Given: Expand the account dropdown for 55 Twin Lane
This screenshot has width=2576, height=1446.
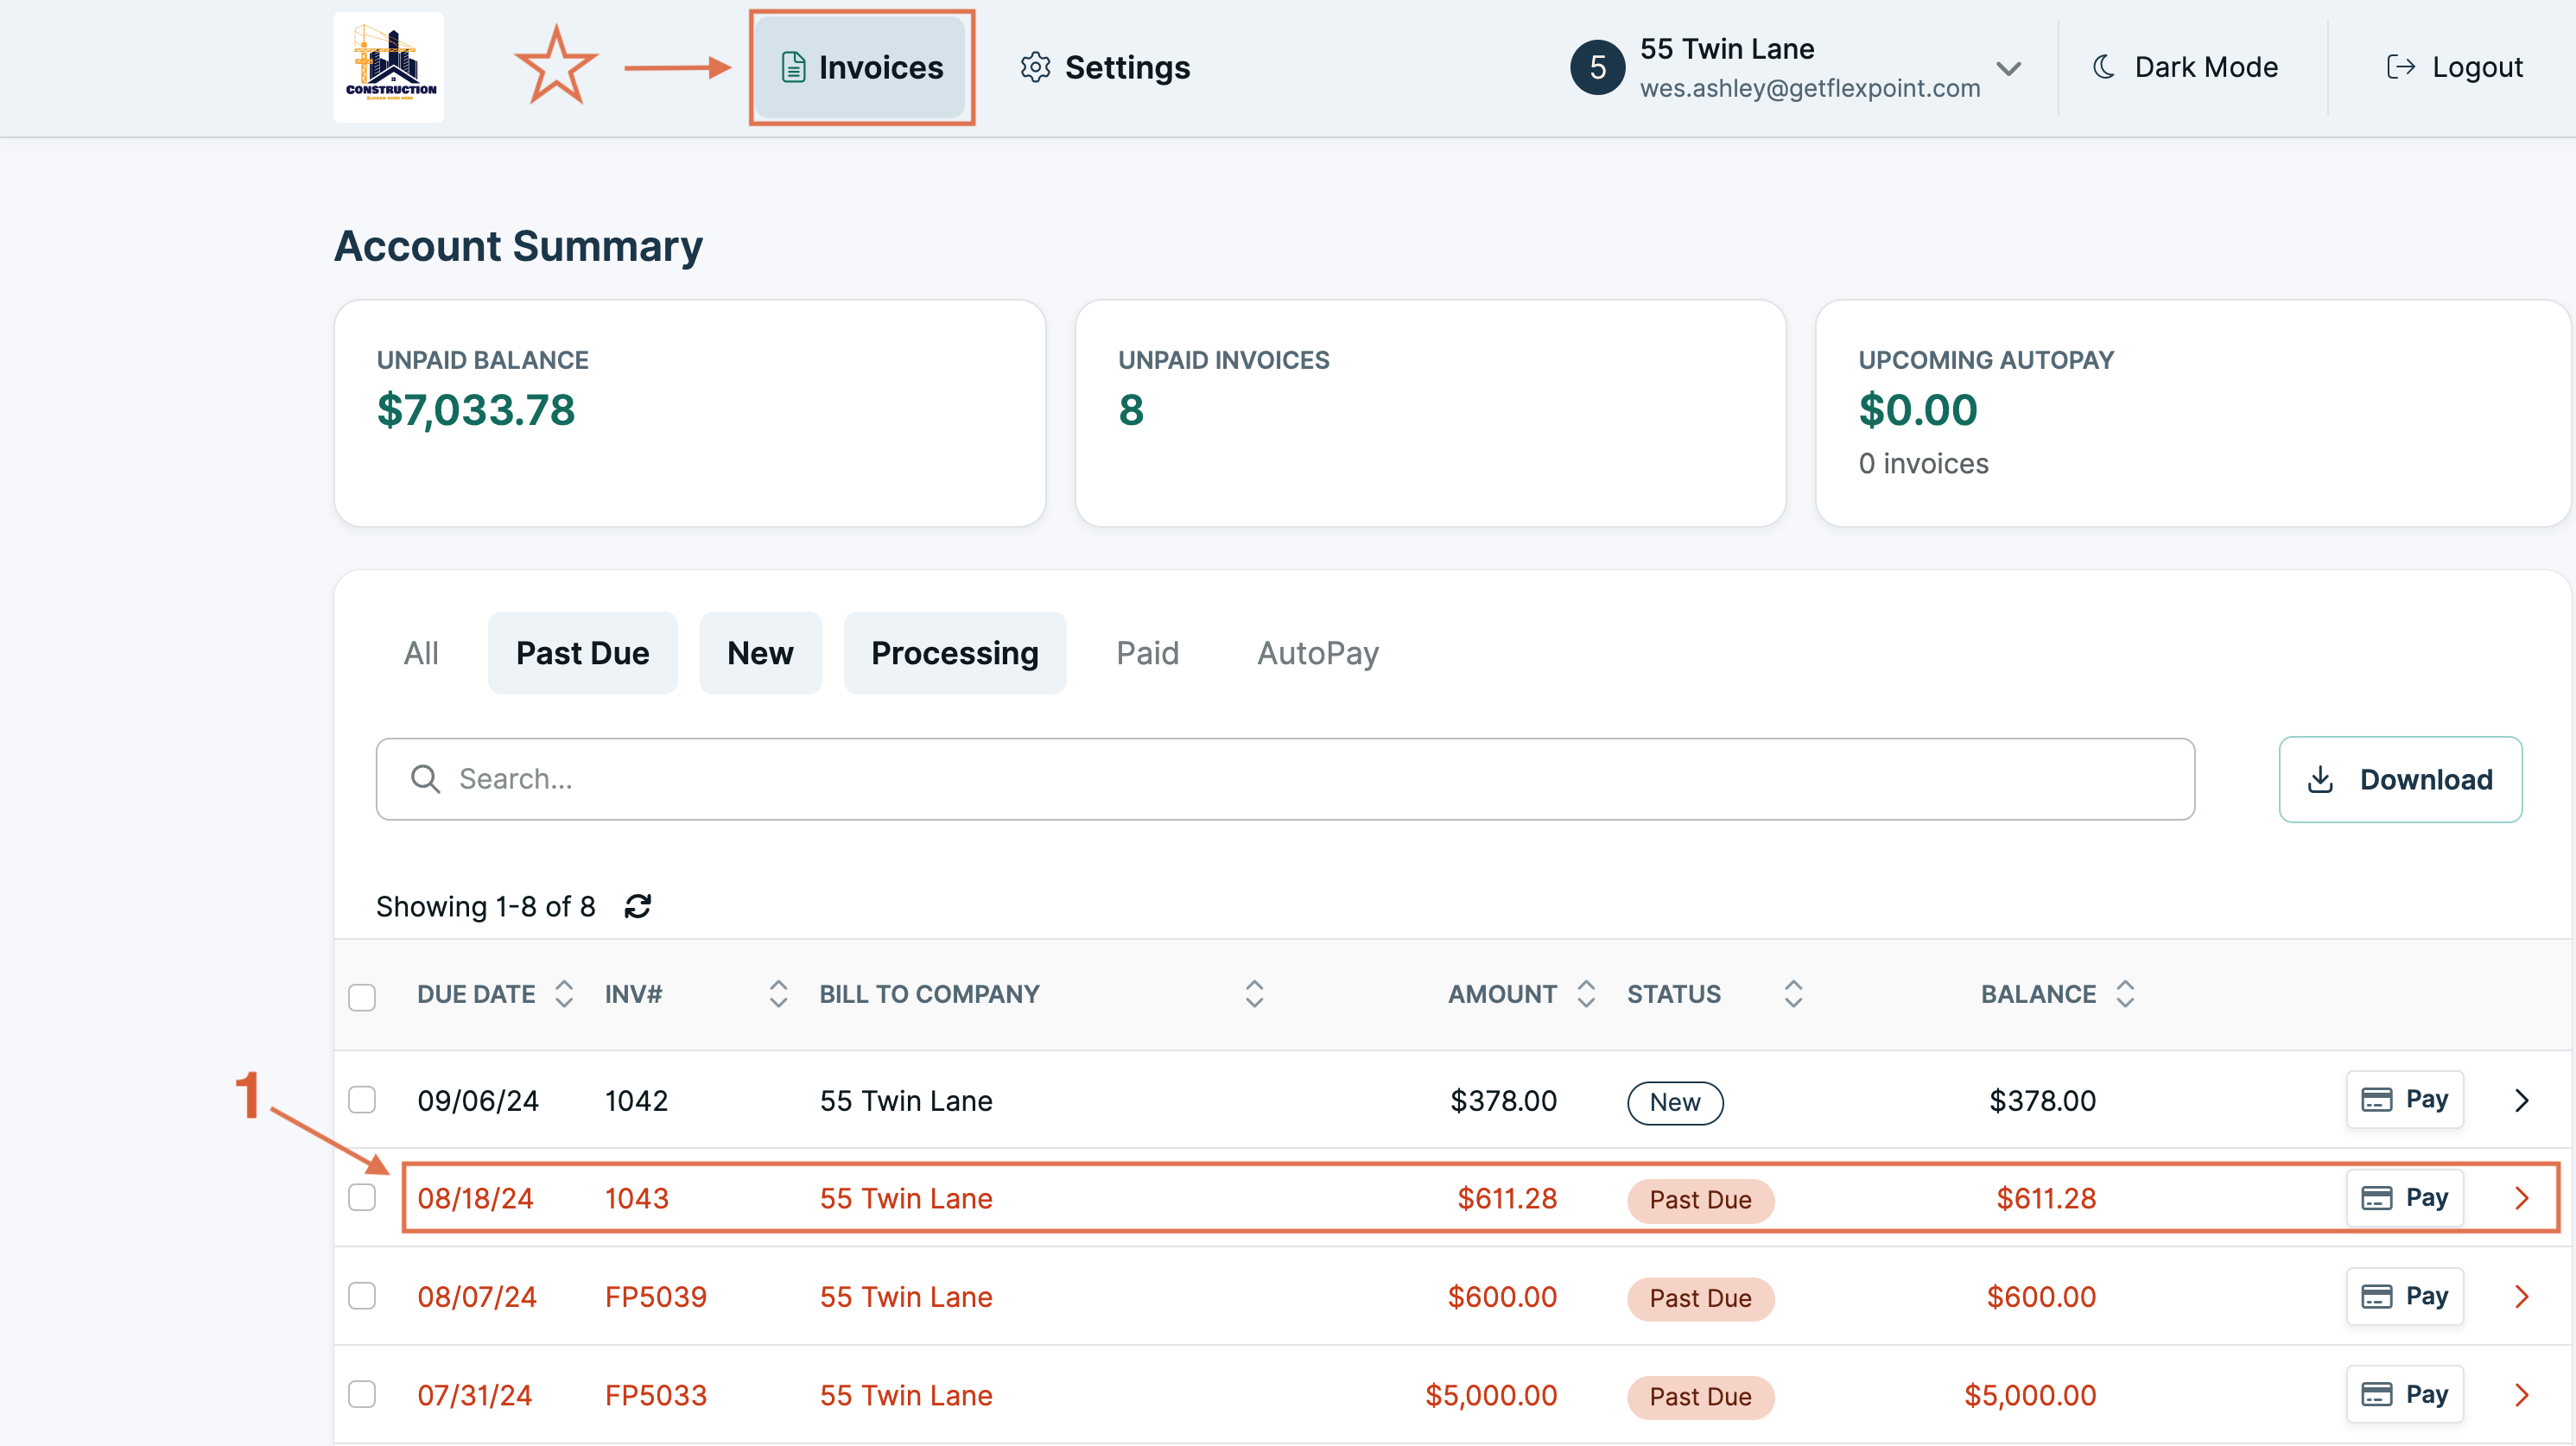Looking at the screenshot, I should (2011, 67).
